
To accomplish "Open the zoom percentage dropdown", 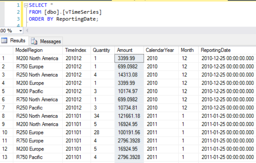I will [20, 31].
